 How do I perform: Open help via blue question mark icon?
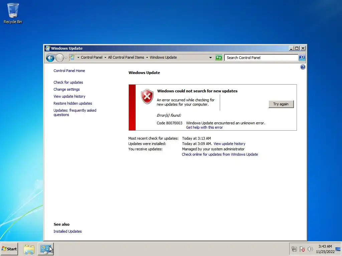tap(303, 67)
